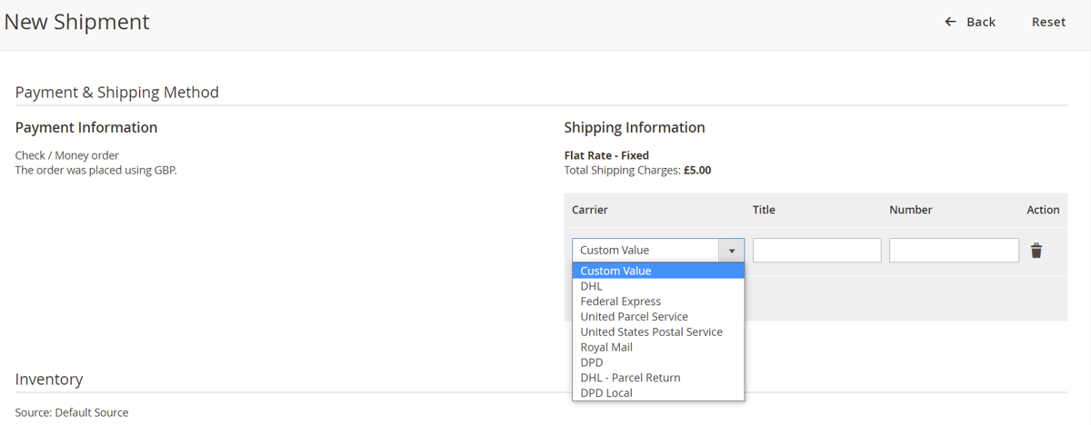Delete the tracking row with trash icon
The width and height of the screenshot is (1091, 425).
coord(1036,251)
